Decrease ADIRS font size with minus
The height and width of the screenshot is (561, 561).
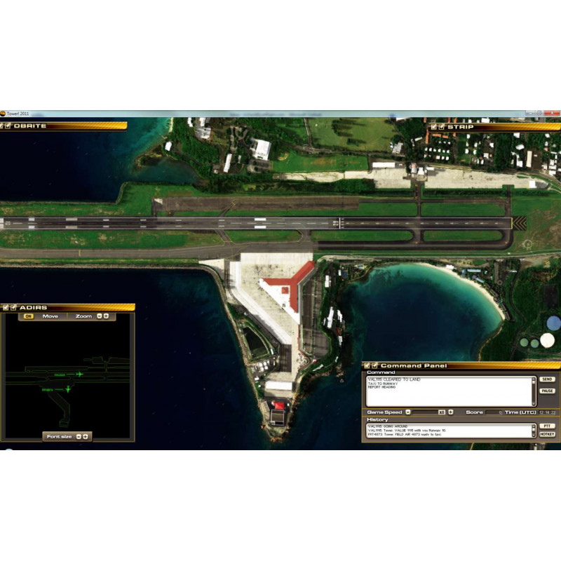[x=79, y=436]
